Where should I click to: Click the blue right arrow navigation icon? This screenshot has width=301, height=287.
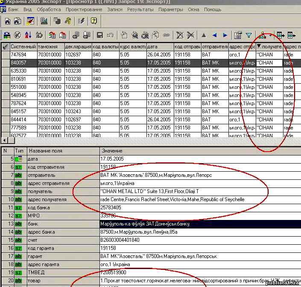tap(225, 35)
